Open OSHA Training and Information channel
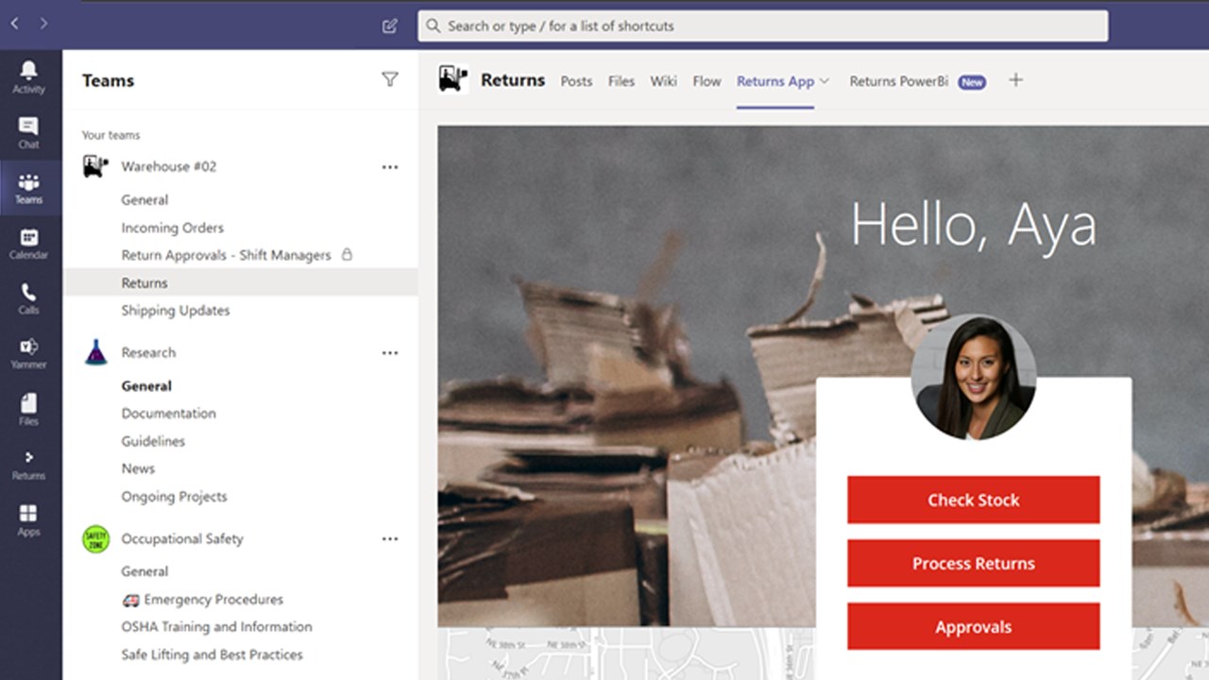Screen dimensions: 1209x680 (x=216, y=626)
